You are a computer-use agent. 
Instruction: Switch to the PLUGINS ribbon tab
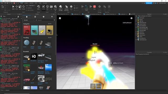(x=45, y=3)
